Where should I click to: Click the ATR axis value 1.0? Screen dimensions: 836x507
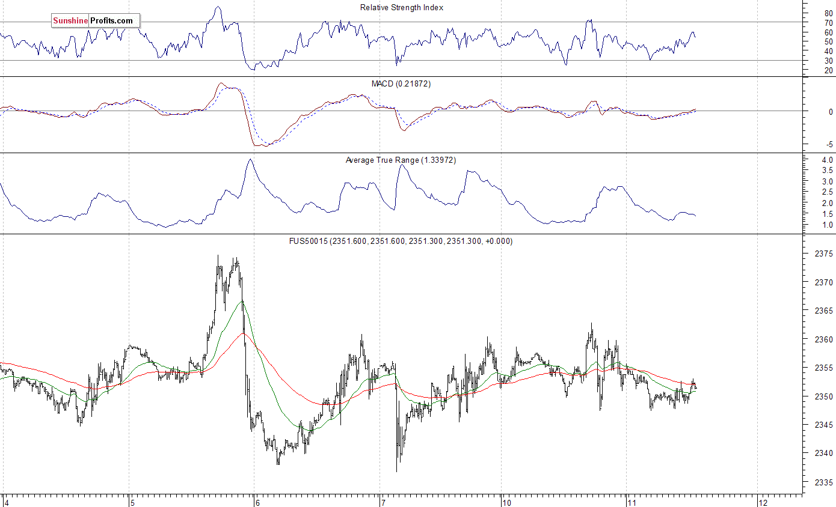click(x=827, y=225)
